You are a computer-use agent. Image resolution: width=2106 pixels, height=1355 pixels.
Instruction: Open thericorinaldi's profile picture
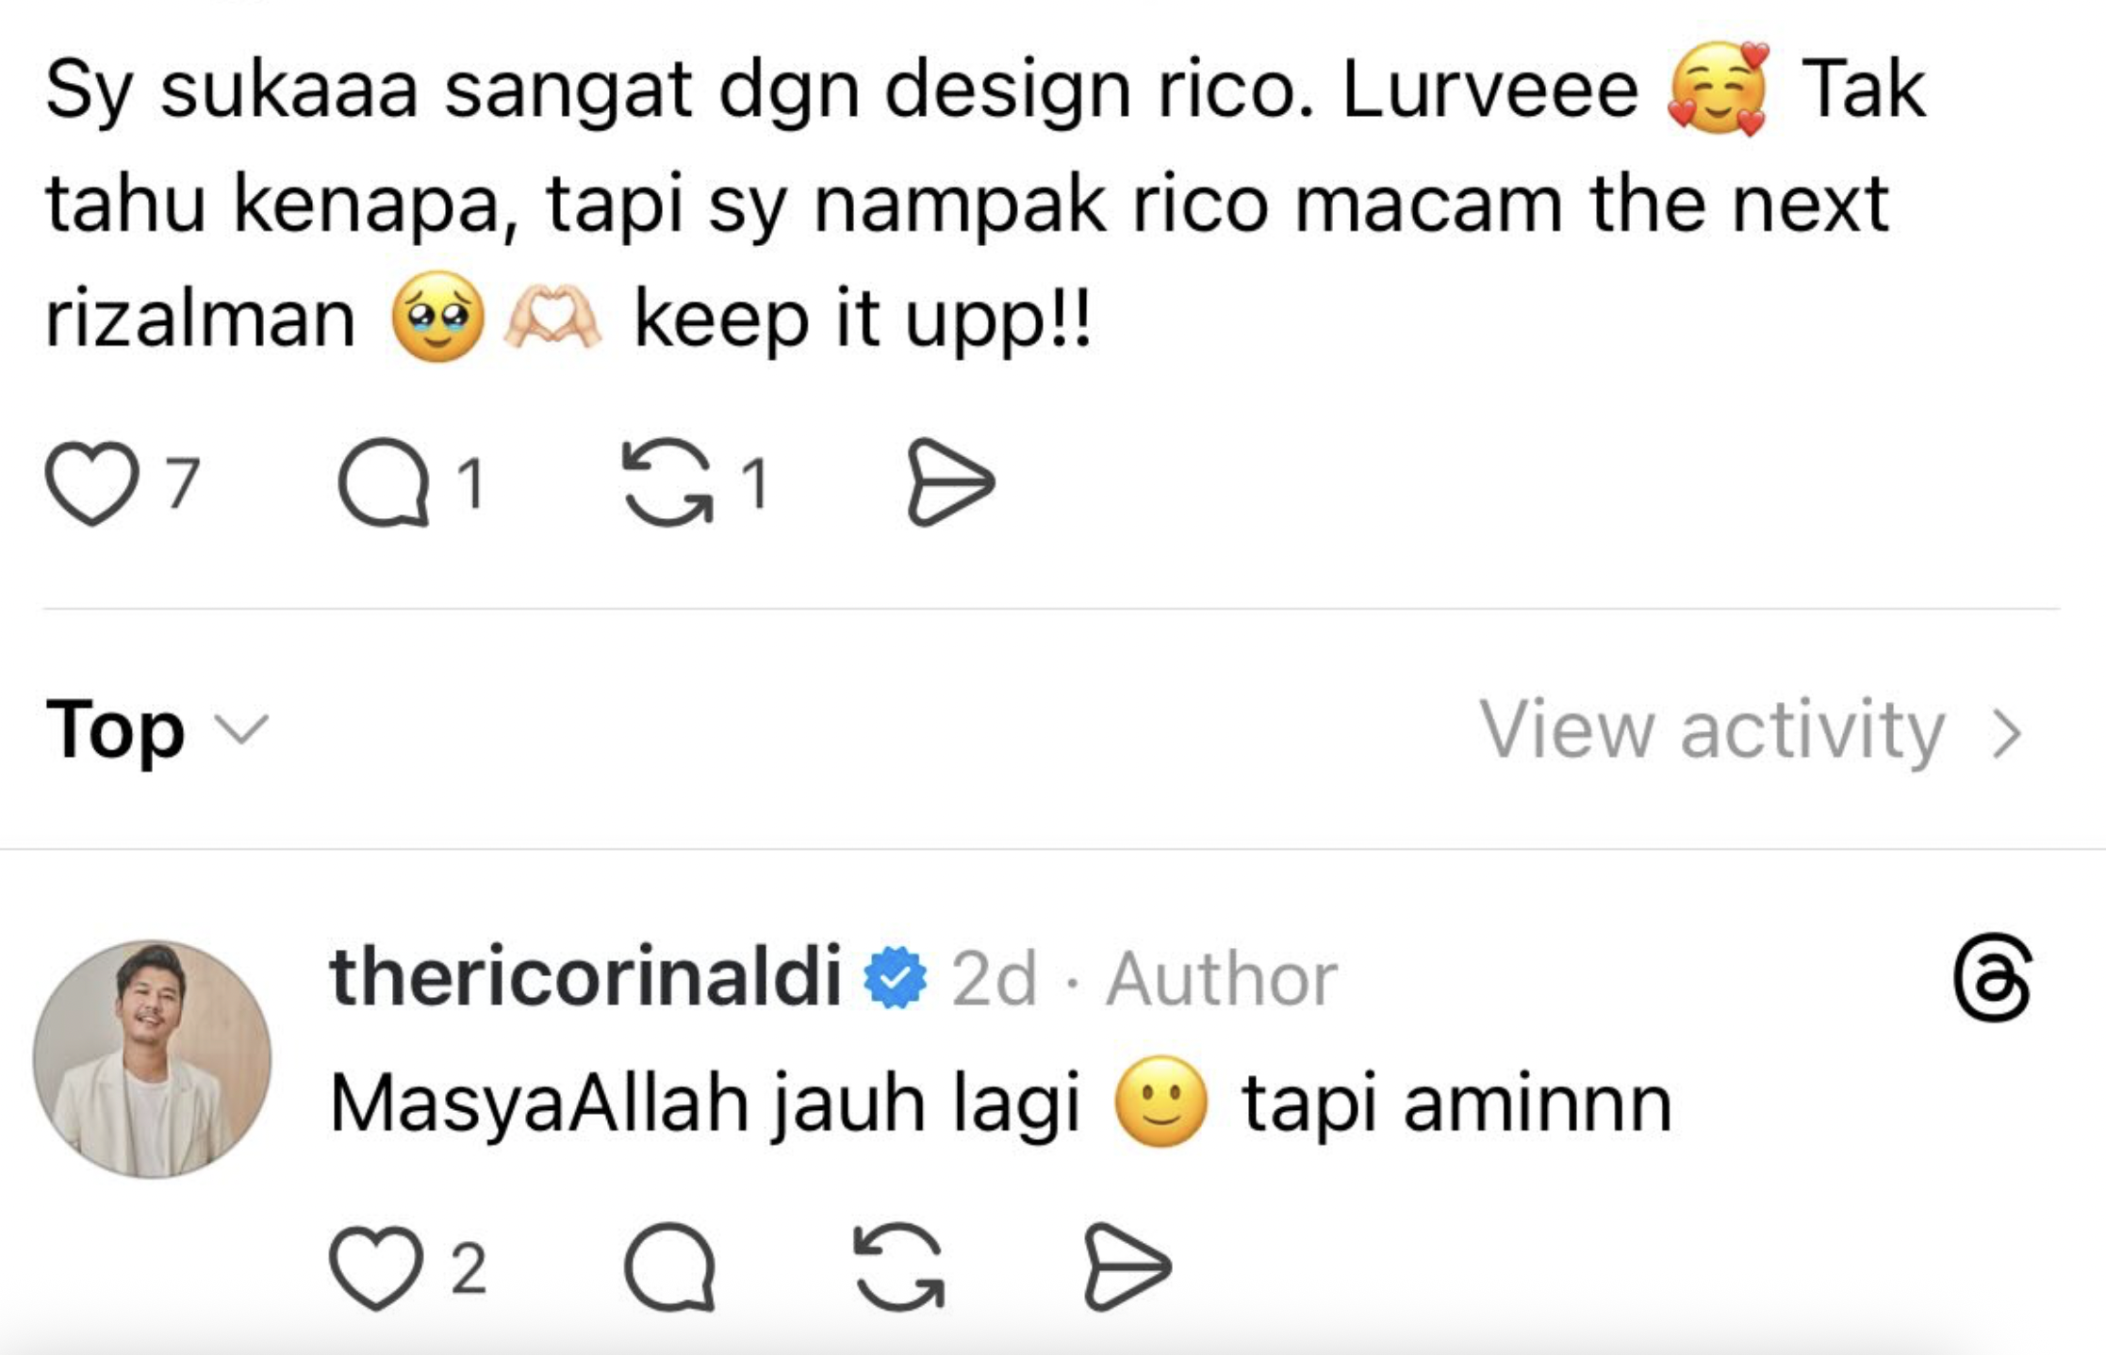pyautogui.click(x=153, y=1058)
